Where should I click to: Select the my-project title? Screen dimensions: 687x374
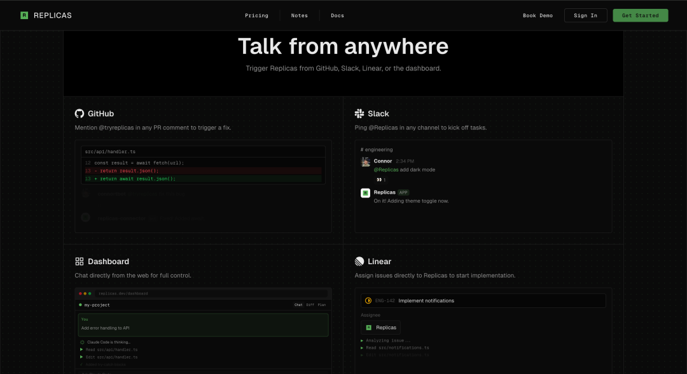coord(97,305)
